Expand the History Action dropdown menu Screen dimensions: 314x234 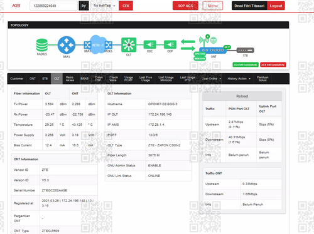[x=239, y=79]
